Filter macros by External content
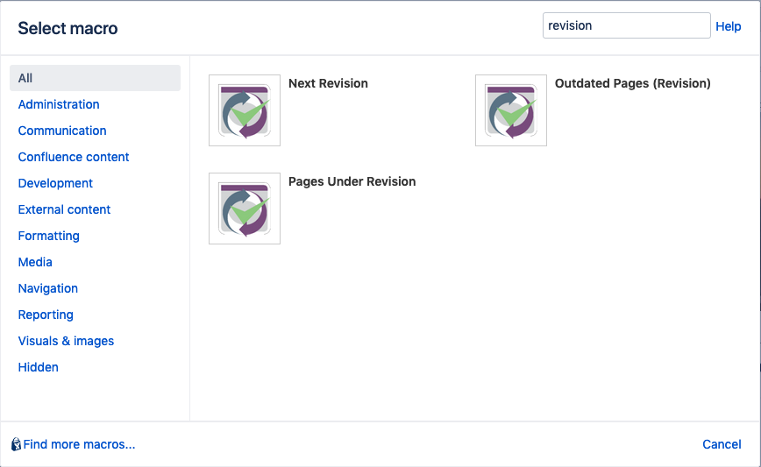 (x=64, y=209)
